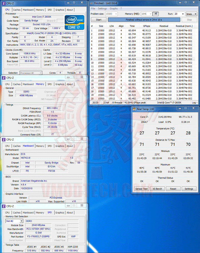Minimize the LinX window

[x=180, y=2]
